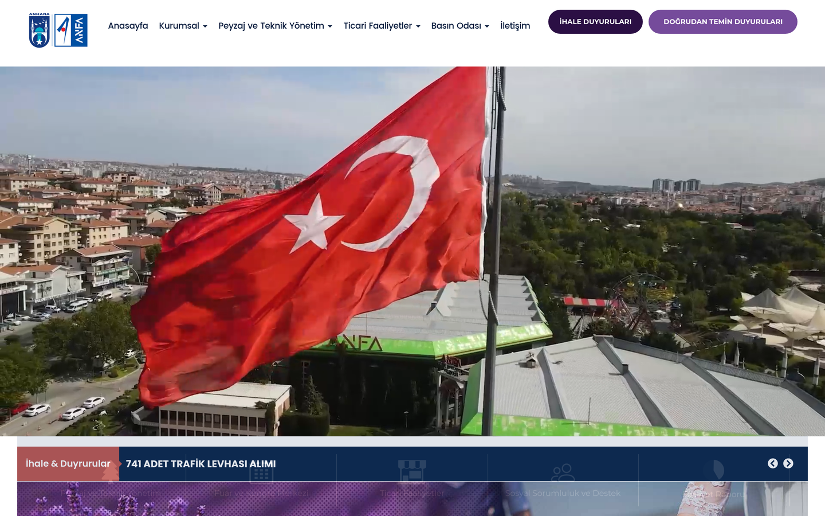This screenshot has height=516, width=825.
Task: Show previous announcement with left arrow
Action: pos(773,463)
